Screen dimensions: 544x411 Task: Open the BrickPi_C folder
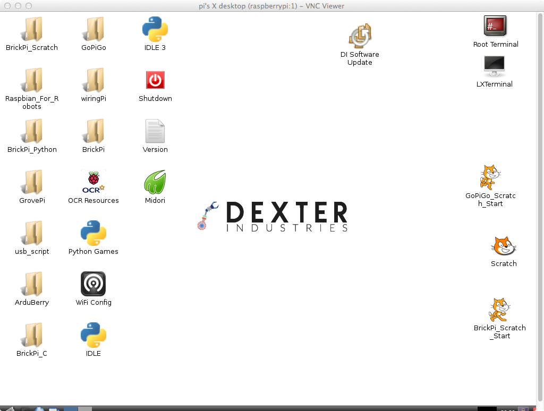[x=32, y=336]
